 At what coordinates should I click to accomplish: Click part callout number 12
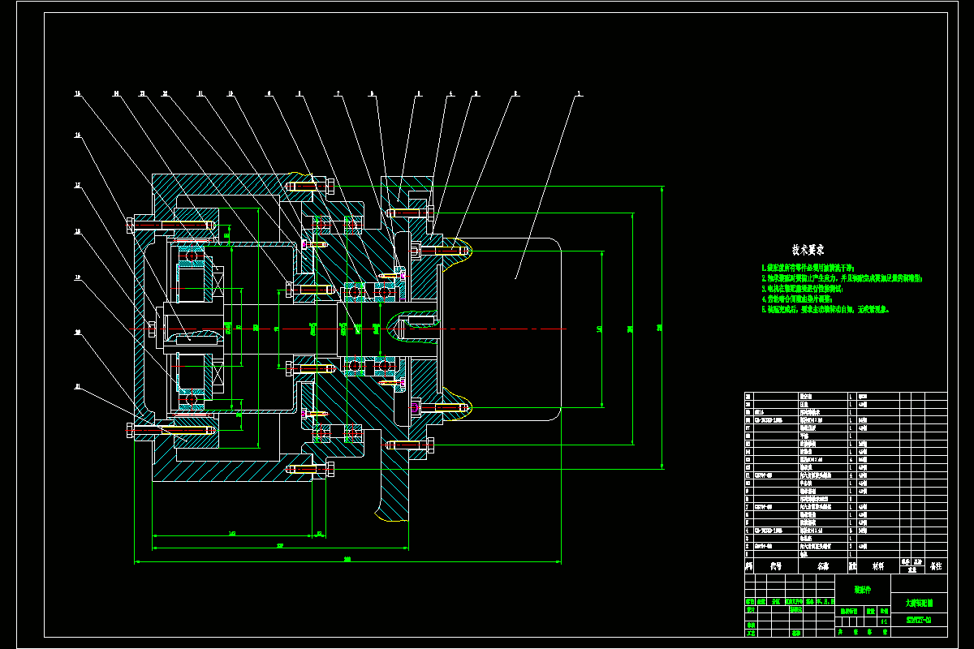[165, 93]
